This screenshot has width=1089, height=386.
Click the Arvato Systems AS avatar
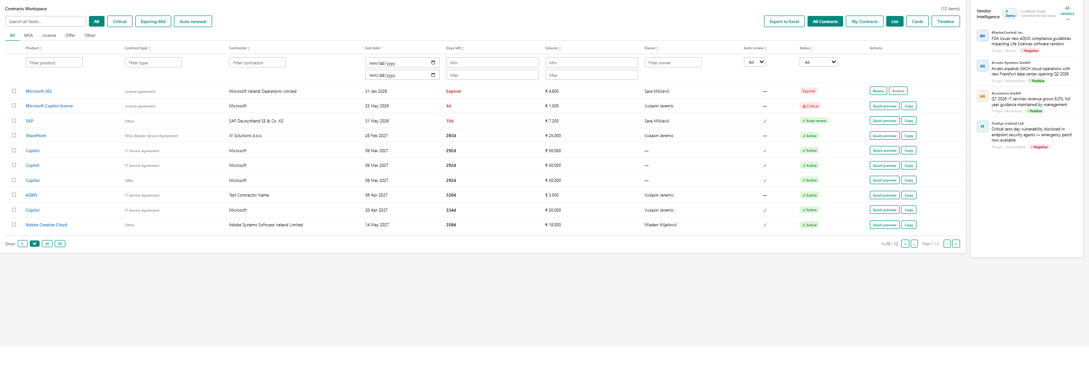pyautogui.click(x=982, y=66)
